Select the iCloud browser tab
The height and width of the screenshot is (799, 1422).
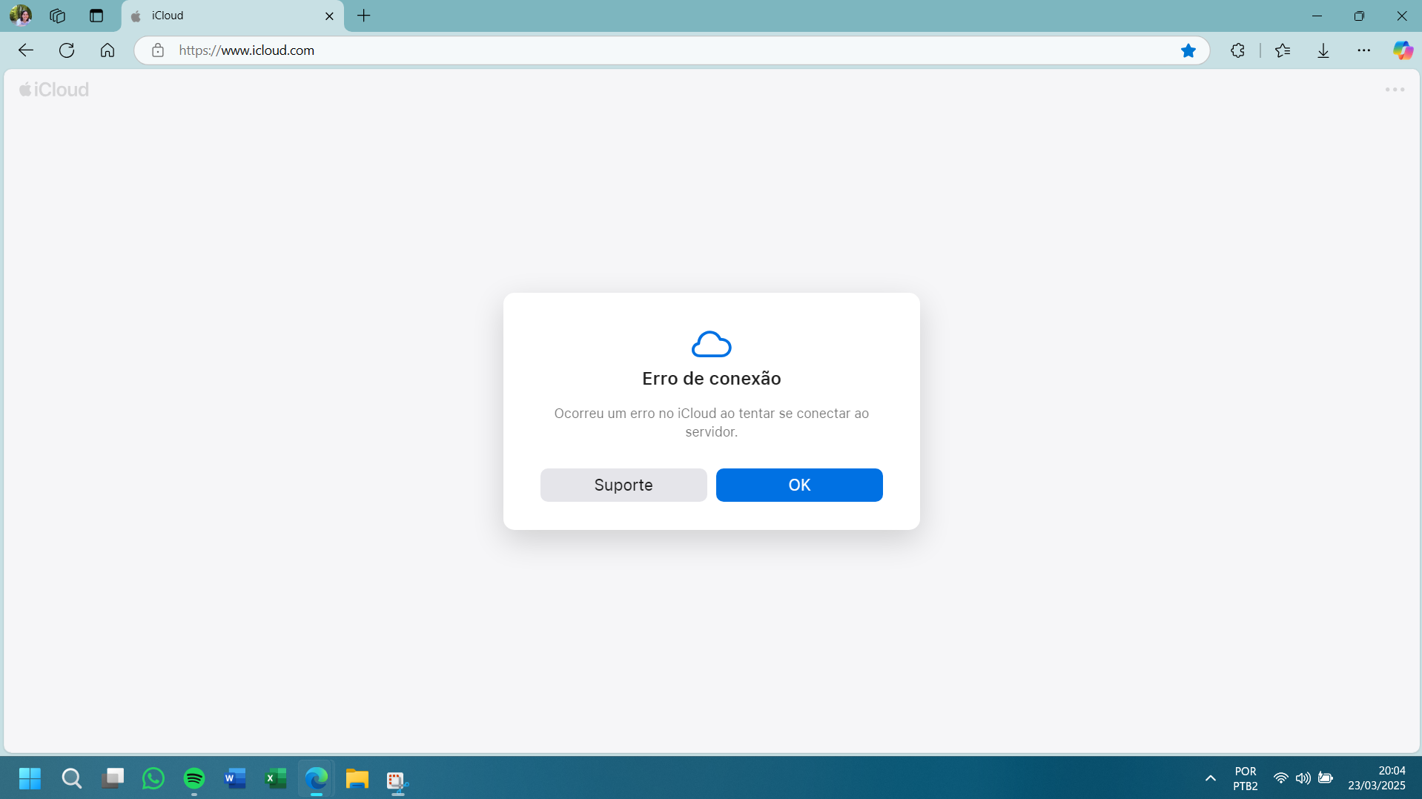click(x=232, y=16)
